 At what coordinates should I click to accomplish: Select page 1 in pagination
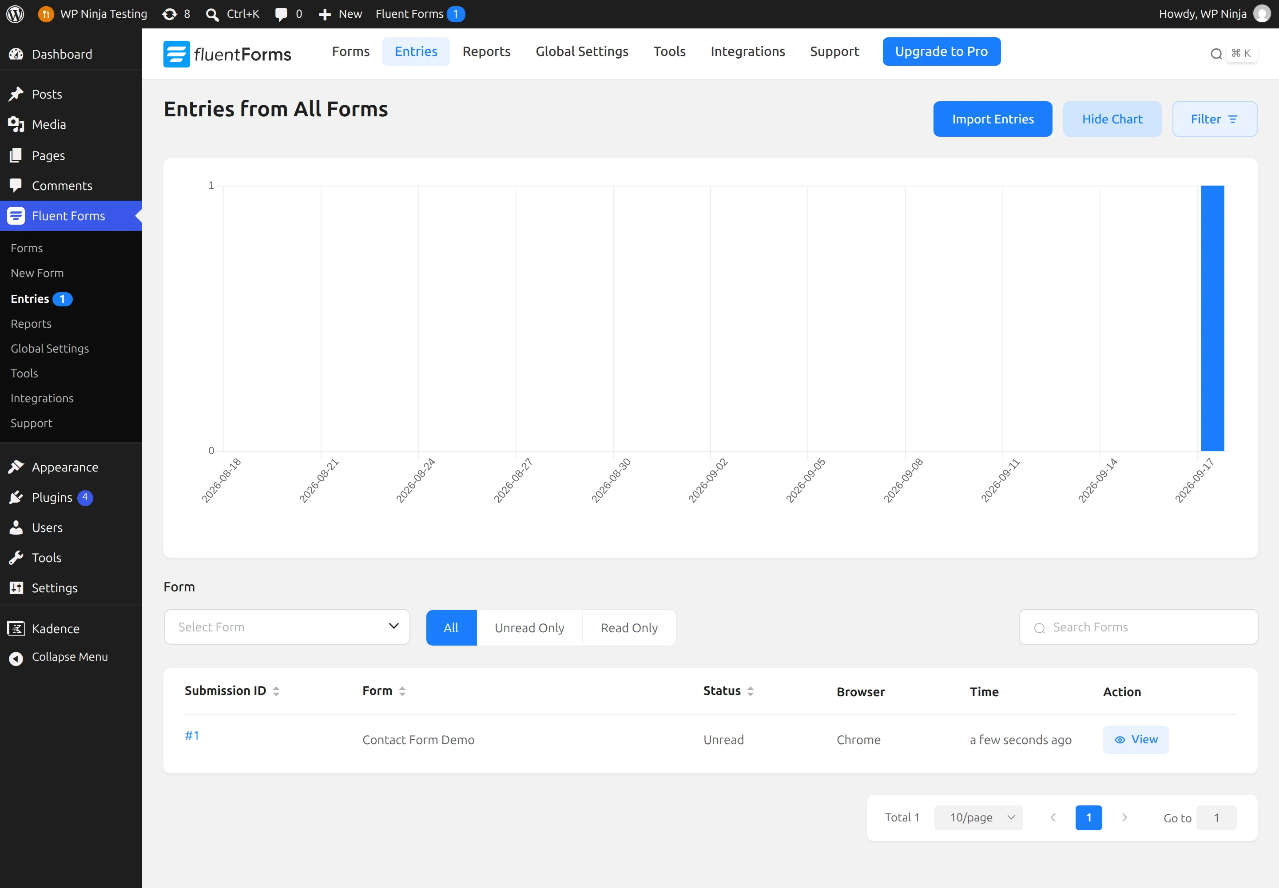(x=1088, y=818)
